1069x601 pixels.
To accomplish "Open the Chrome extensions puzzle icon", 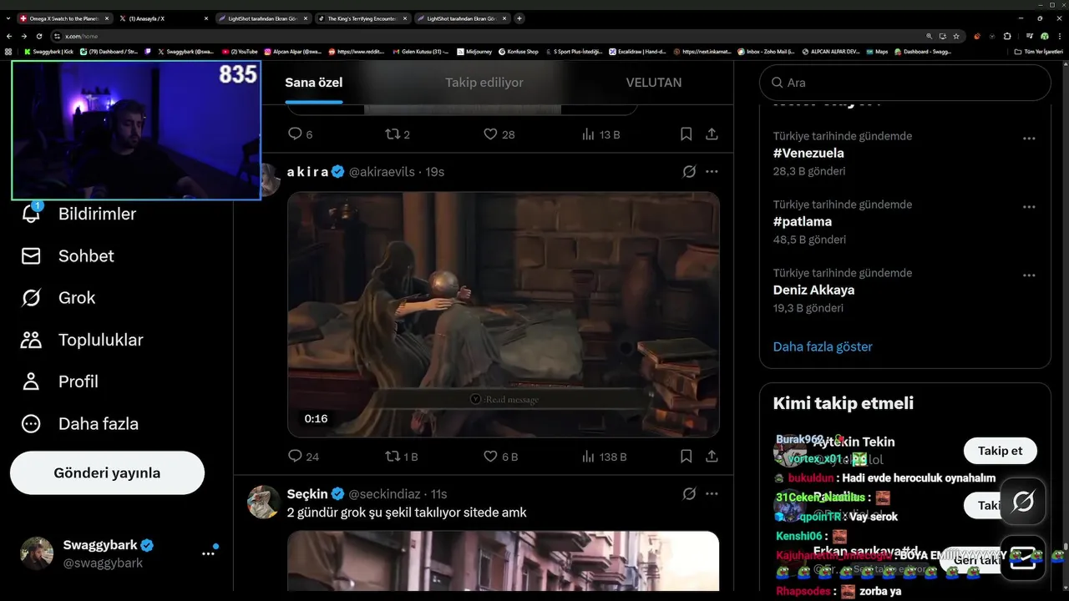I will [x=1007, y=36].
